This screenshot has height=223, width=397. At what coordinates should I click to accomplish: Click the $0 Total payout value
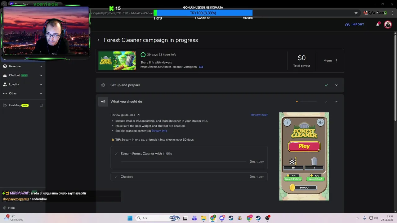pos(301,58)
